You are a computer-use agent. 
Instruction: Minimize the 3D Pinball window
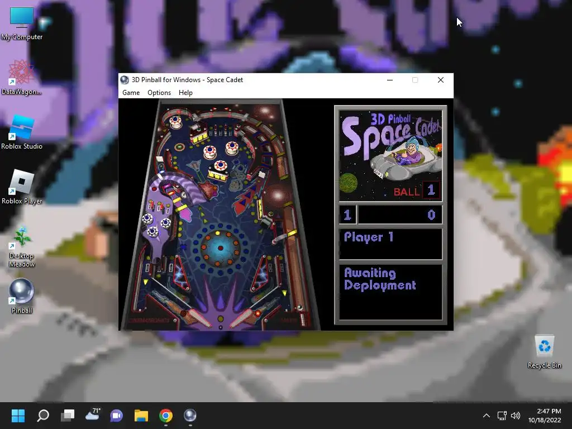tap(390, 80)
